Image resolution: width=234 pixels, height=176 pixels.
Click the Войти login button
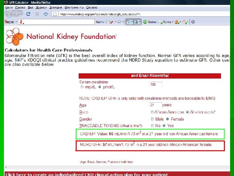[152, 22]
